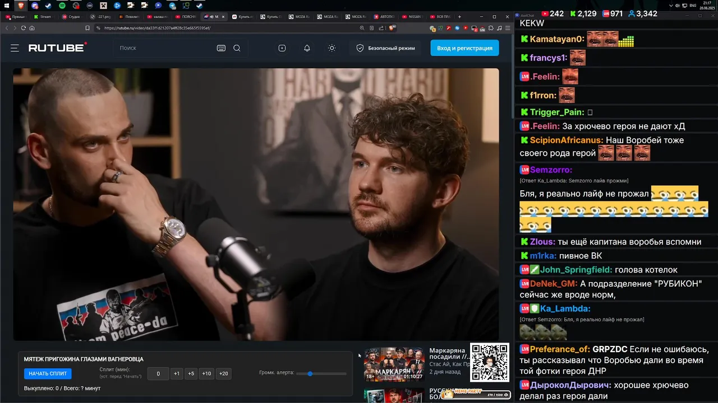Add +20 minutes to split
This screenshot has width=718, height=403.
(223, 373)
